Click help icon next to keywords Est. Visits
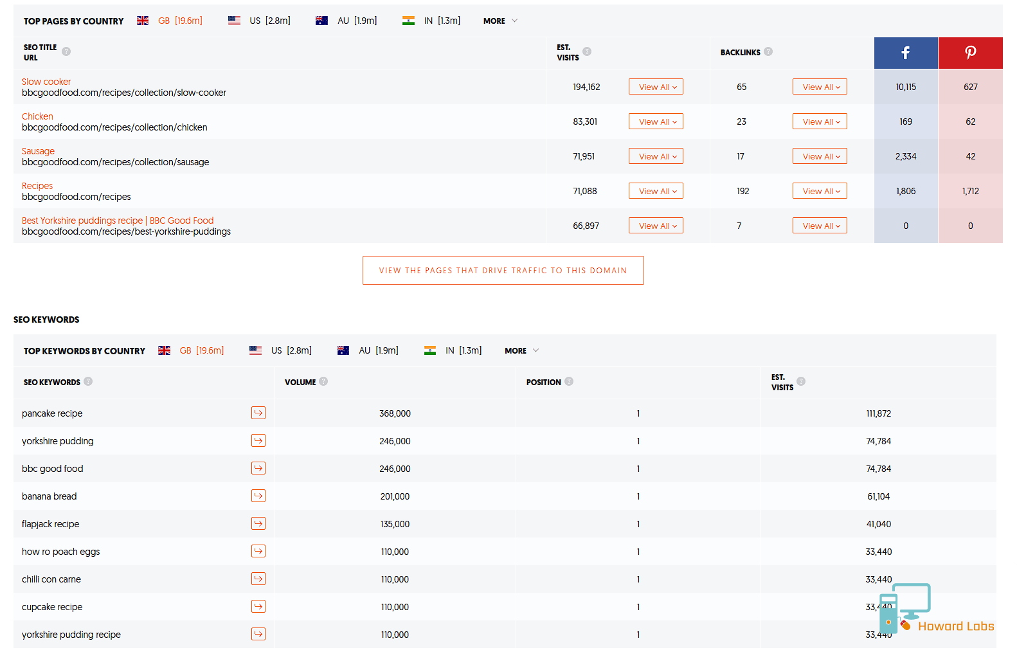Image resolution: width=1017 pixels, height=650 pixels. point(801,381)
